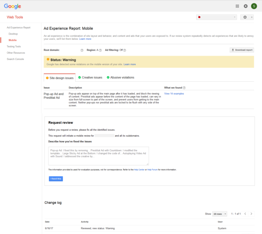
Task: Click Reviewed, new status: Warning entry
Action: tap(98, 228)
